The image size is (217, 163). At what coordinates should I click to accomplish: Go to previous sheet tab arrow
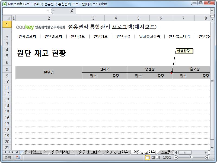(9, 152)
